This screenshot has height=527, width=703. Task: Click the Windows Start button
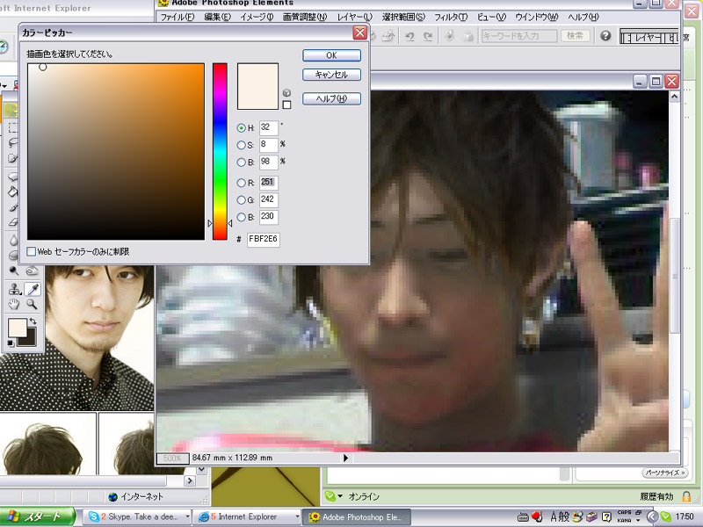pos(38,516)
